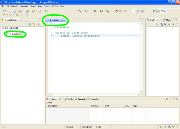180x129 pixels.
Task: Toggle Mark Occurrences highlighter
Action: 134,11
